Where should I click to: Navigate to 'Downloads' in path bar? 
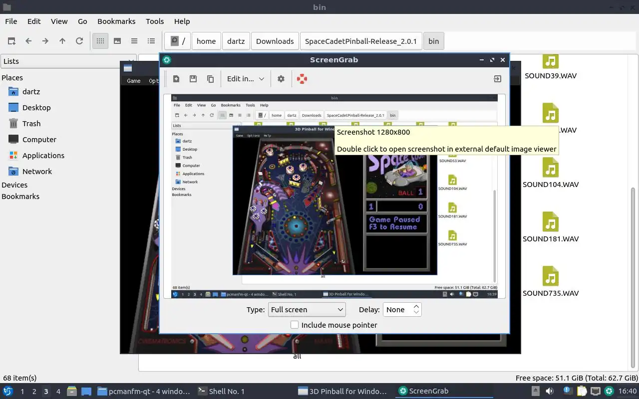tap(275, 41)
